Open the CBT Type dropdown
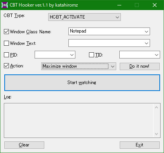Viewport: 164px width, 153px height. point(84,17)
